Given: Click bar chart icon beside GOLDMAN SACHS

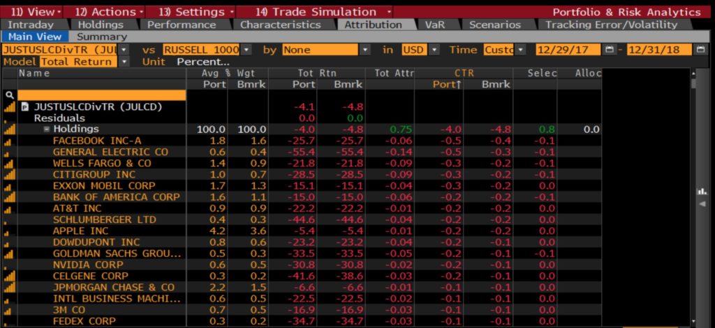Looking at the screenshot, I should tap(8, 254).
